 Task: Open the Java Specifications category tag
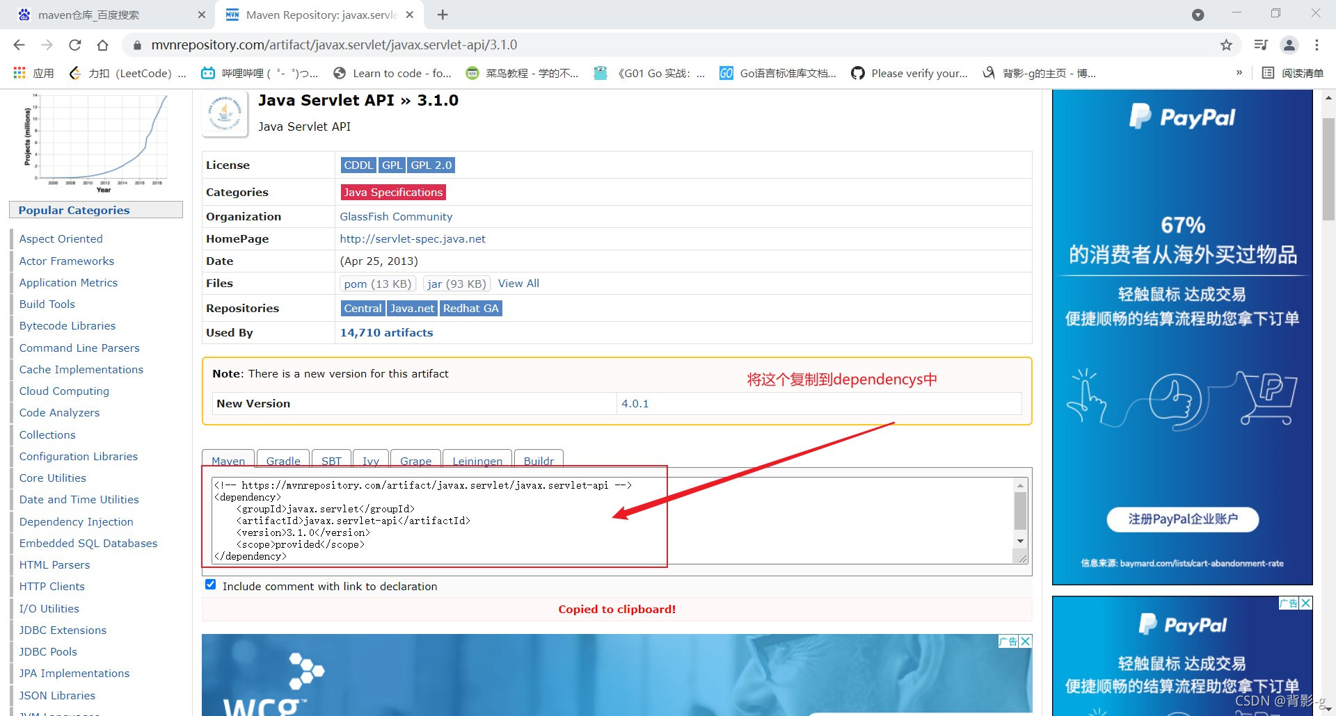coord(393,193)
